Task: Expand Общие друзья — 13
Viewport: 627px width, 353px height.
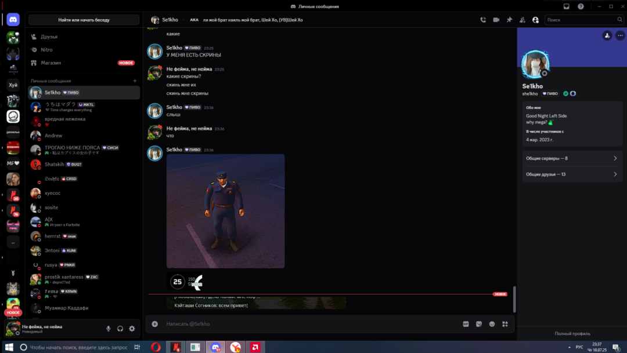Action: tap(572, 174)
